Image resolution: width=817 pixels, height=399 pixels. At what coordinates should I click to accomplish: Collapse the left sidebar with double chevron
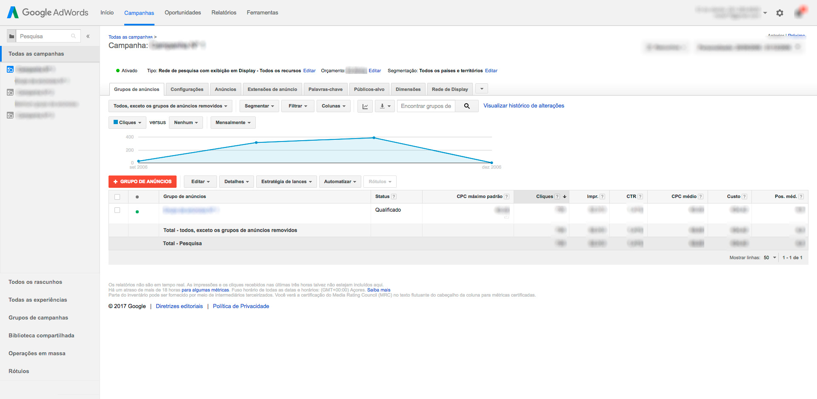[88, 36]
